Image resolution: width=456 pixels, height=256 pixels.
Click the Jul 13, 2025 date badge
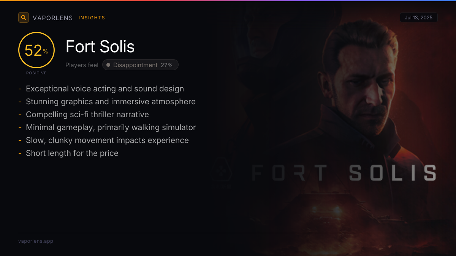point(418,17)
